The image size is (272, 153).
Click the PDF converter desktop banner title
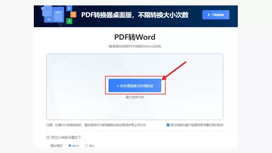(x=135, y=15)
